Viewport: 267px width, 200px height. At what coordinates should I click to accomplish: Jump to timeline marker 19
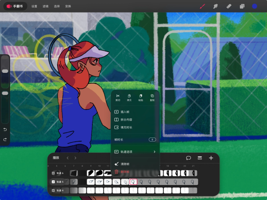(176, 166)
